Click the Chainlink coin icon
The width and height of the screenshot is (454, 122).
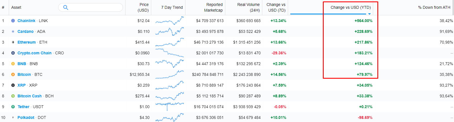[x=13, y=21]
